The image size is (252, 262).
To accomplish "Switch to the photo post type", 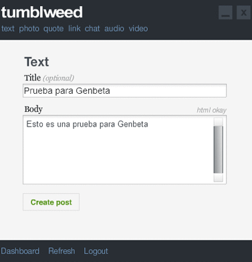I will point(29,29).
